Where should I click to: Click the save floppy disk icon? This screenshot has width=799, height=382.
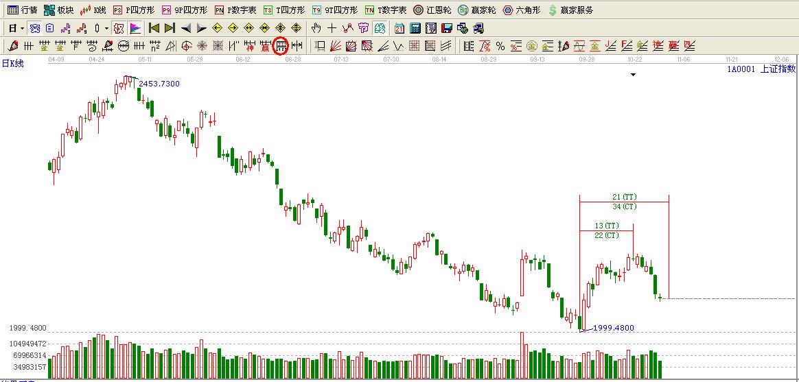446,28
